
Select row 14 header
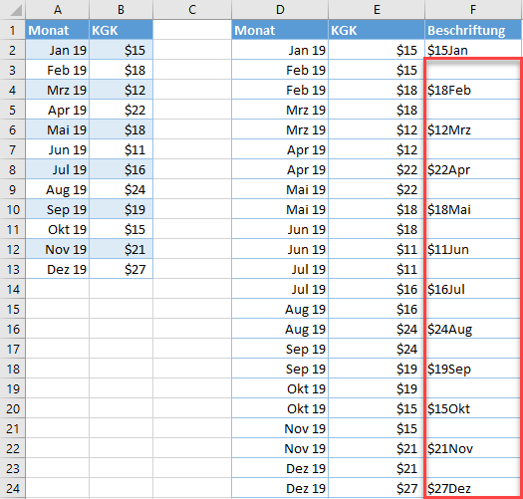tap(13, 289)
